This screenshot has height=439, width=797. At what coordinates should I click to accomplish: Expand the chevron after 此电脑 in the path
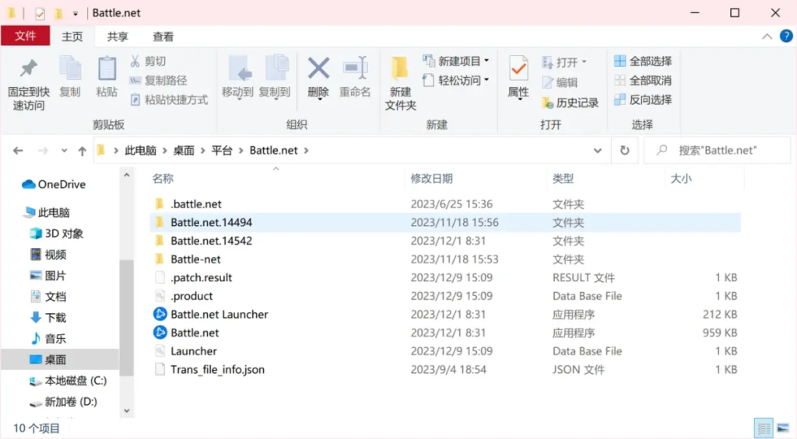(165, 151)
